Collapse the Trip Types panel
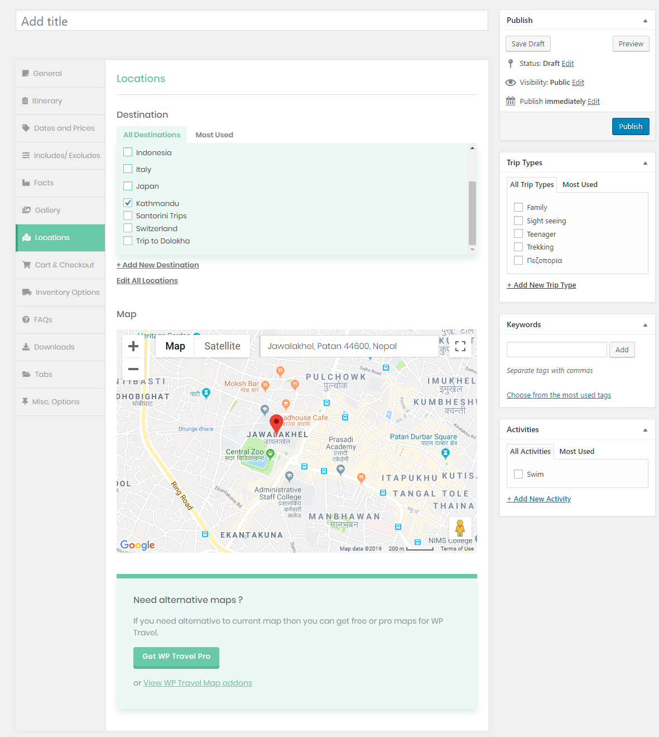This screenshot has width=659, height=737. click(x=645, y=163)
